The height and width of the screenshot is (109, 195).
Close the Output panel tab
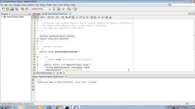[x=66, y=77]
